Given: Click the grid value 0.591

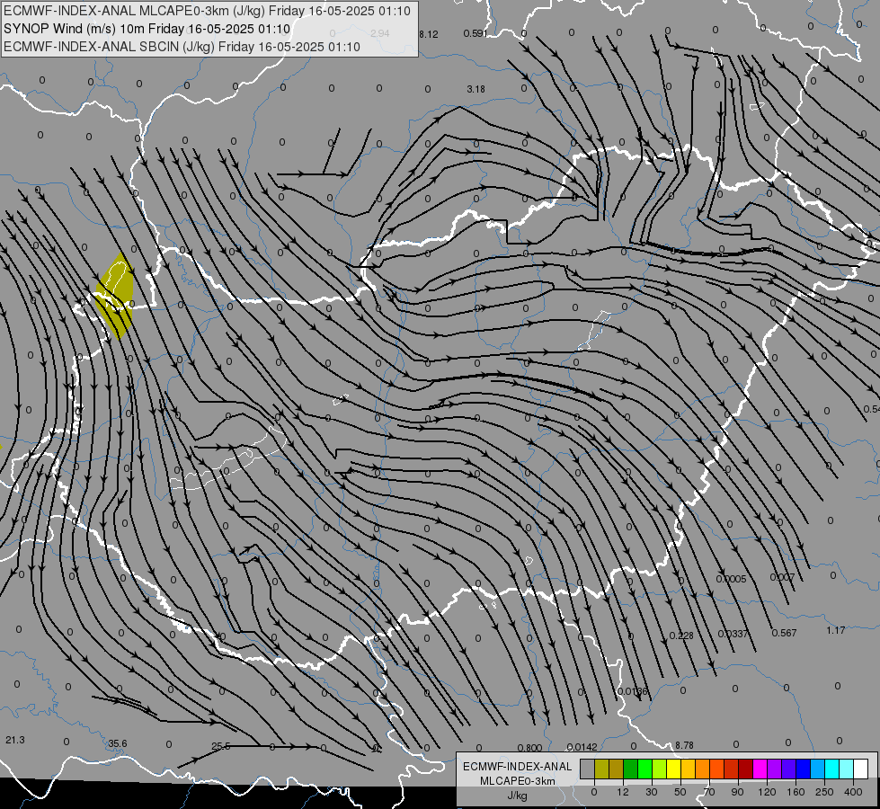Looking at the screenshot, I should (476, 33).
